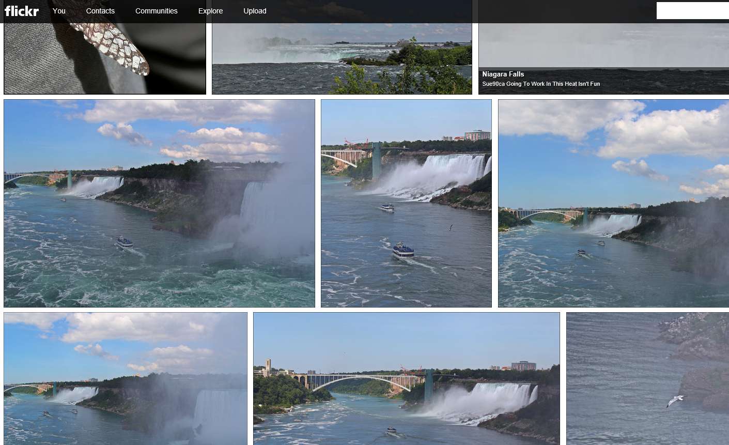
Task: Open the Explore menu
Action: coord(210,11)
